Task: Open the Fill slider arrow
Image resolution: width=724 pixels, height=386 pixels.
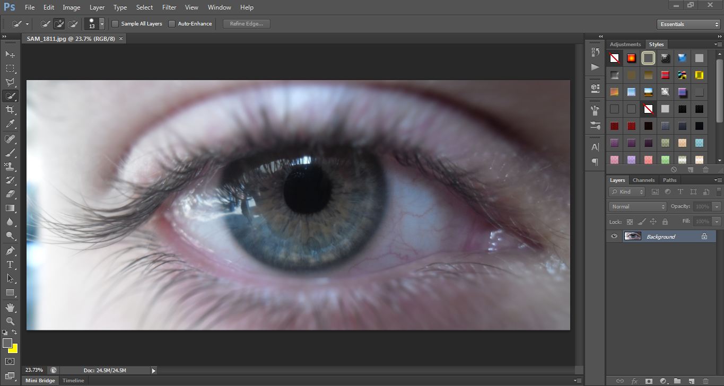Action: (x=717, y=222)
